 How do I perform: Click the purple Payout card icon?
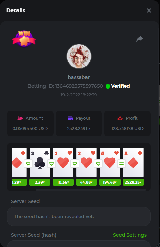(70, 118)
